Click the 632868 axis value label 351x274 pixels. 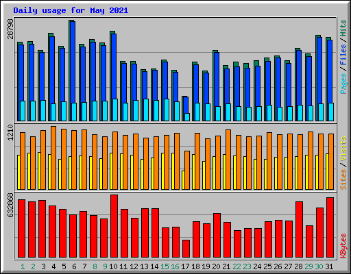(x=10, y=205)
